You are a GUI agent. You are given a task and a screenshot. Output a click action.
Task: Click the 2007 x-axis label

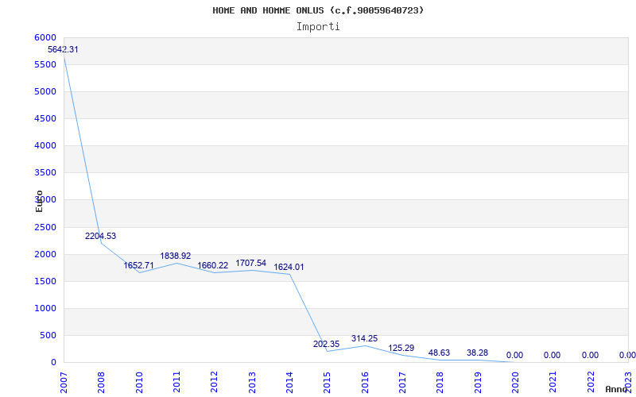click(64, 382)
